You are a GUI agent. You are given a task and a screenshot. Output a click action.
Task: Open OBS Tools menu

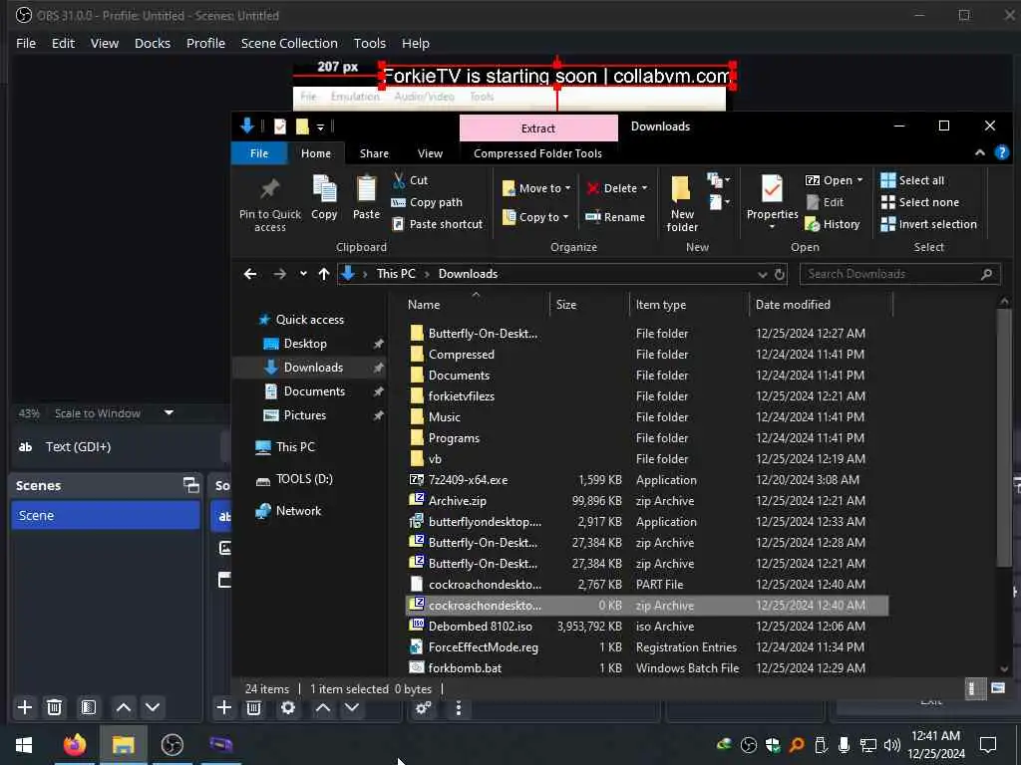(x=369, y=43)
